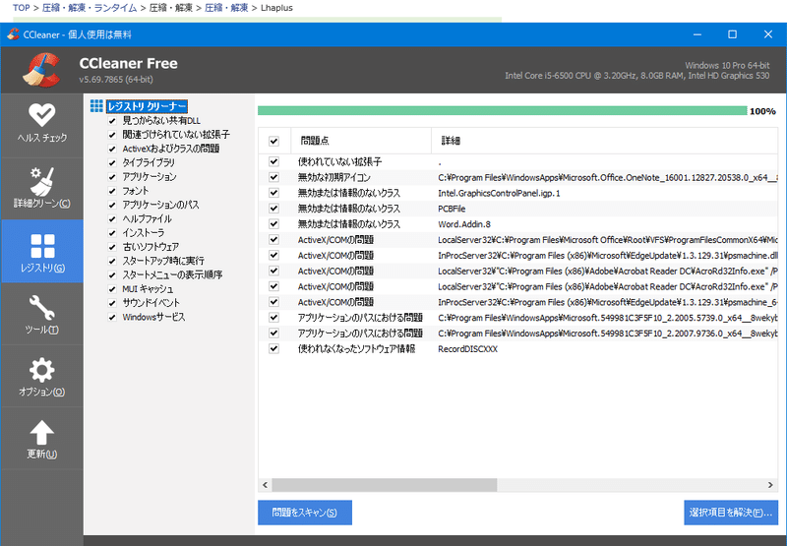
Task: Click 問題をスキャン button
Action: (x=305, y=513)
